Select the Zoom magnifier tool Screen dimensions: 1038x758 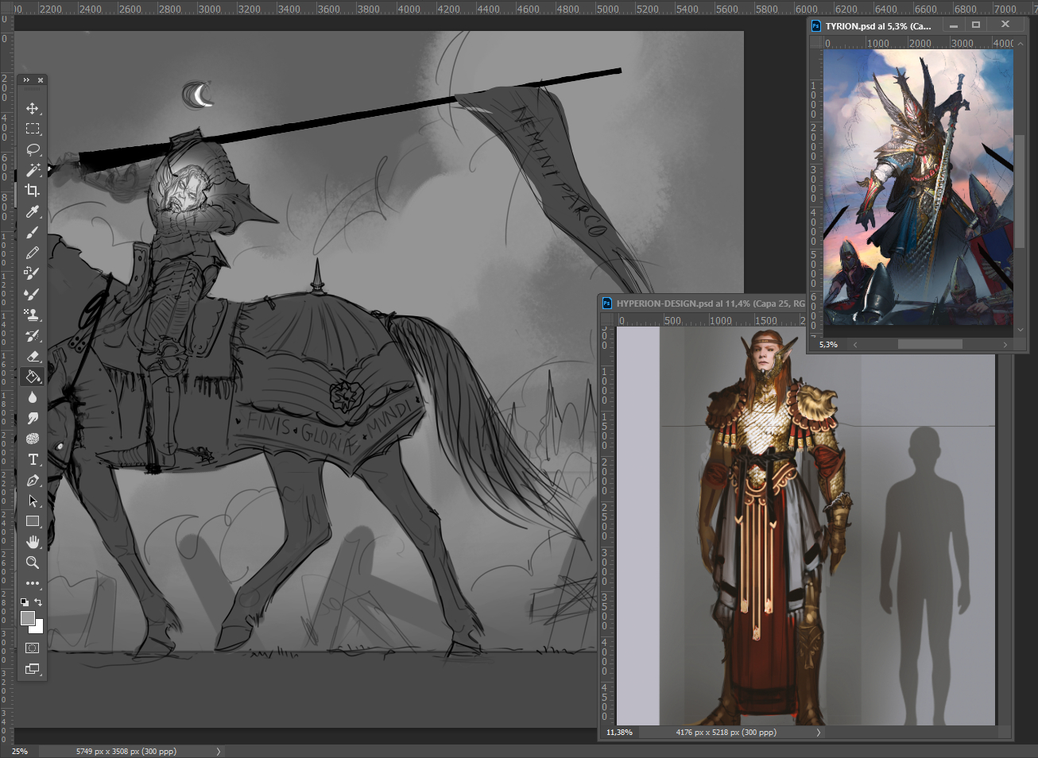(33, 563)
